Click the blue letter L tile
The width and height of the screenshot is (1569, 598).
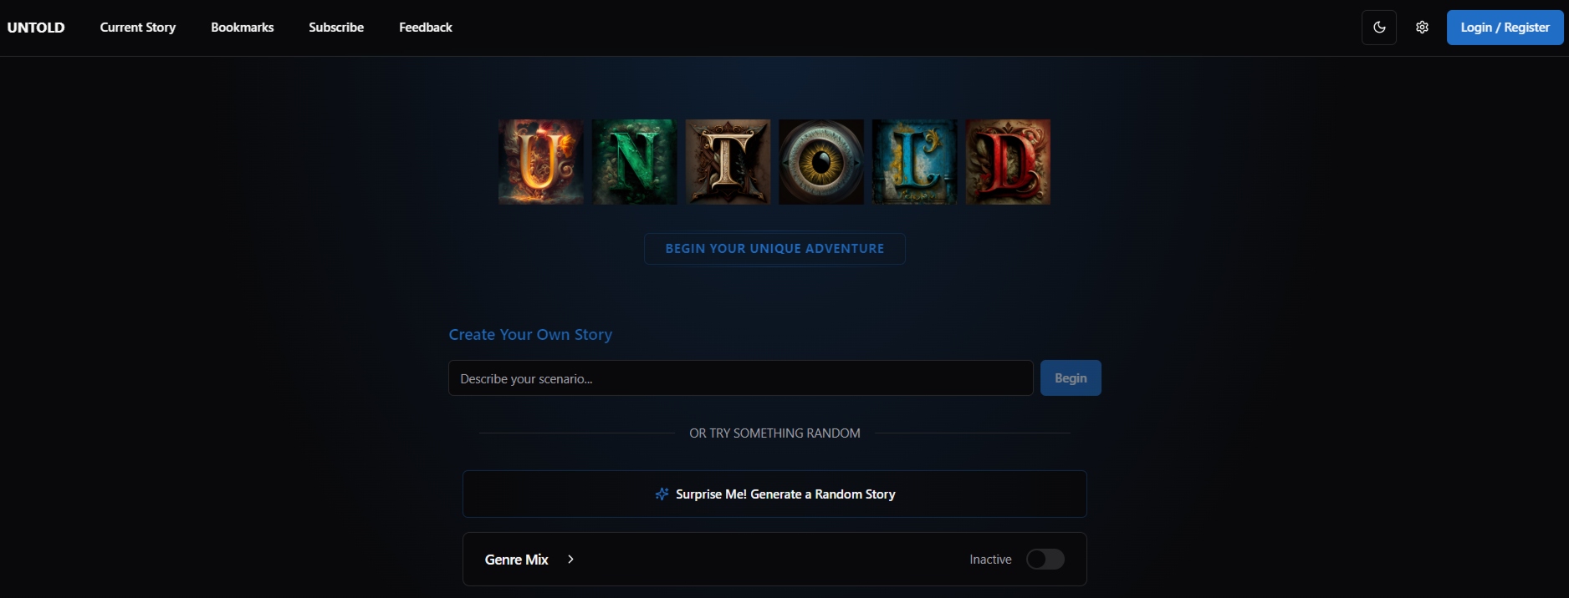[914, 162]
